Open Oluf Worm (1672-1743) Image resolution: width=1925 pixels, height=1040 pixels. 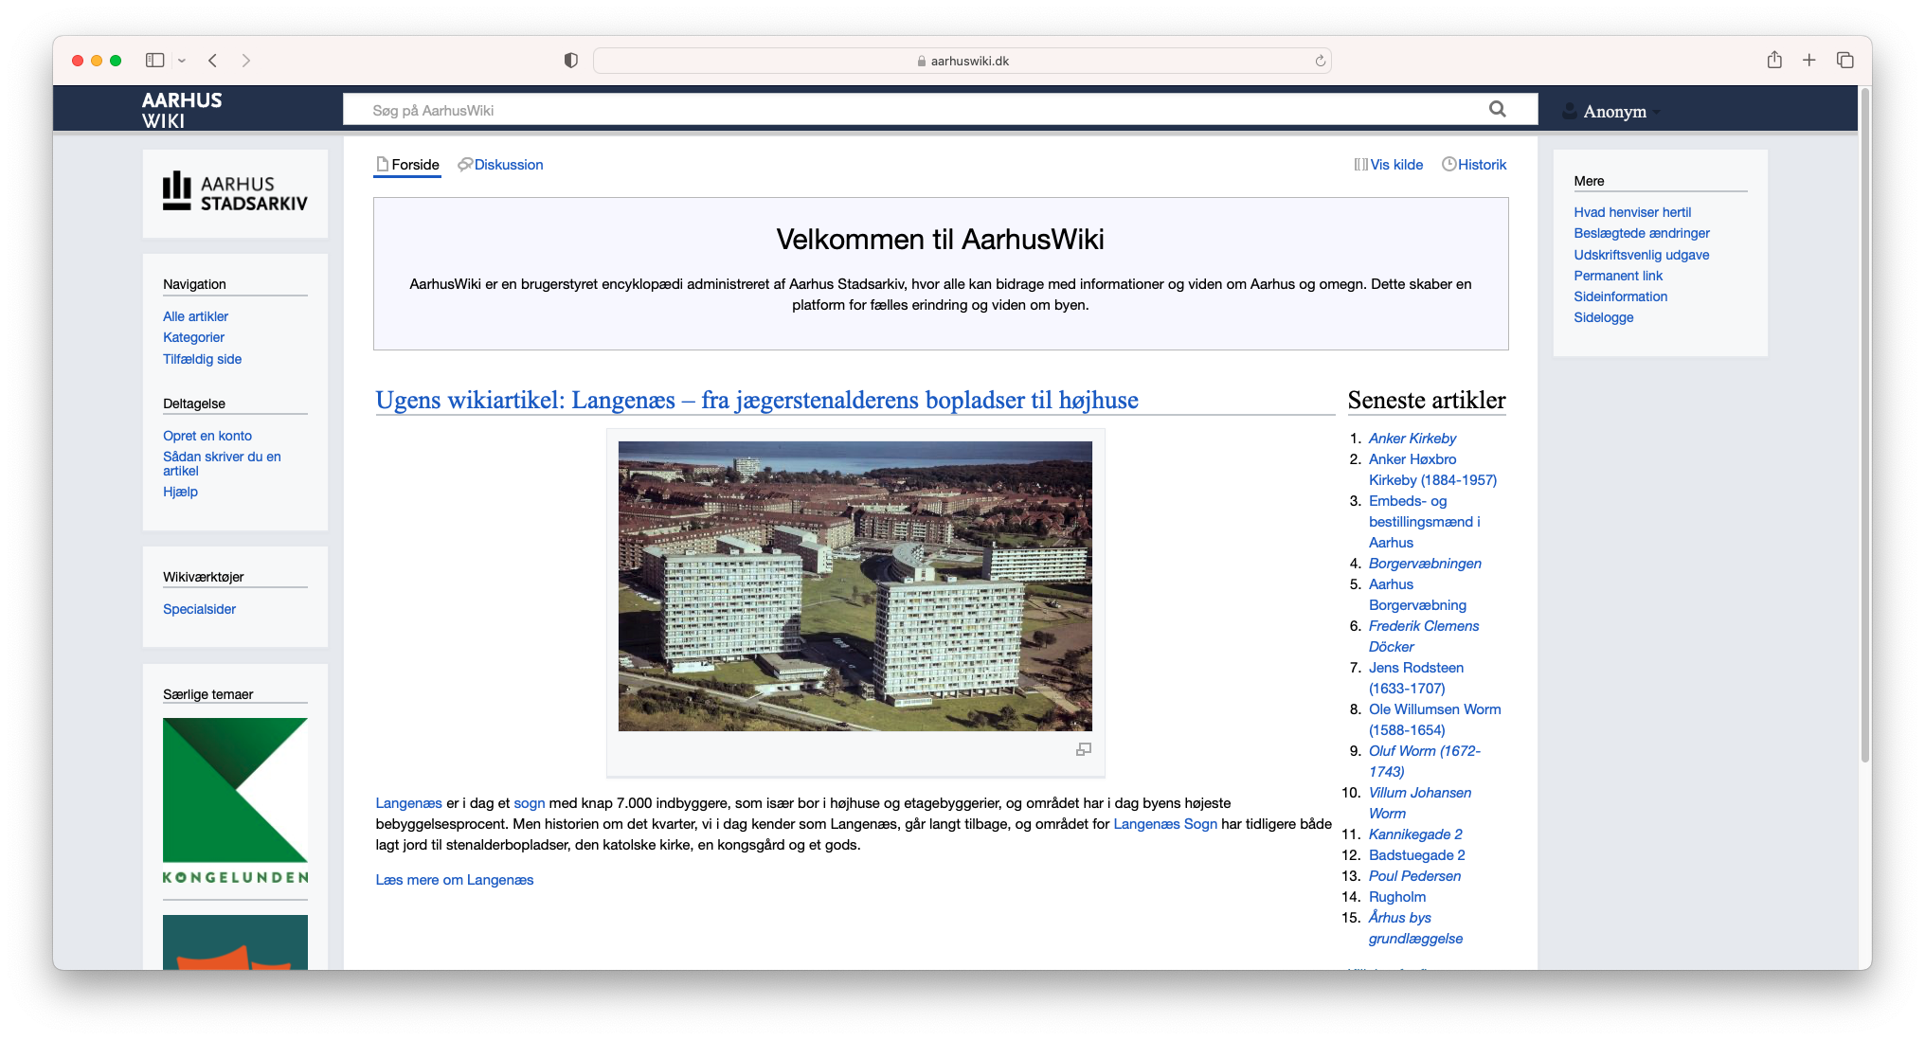[x=1424, y=762]
